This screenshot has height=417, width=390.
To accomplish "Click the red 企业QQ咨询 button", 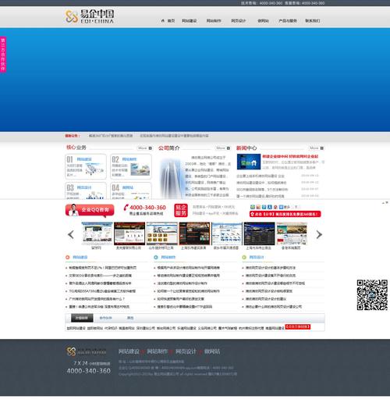I will pyautogui.click(x=90, y=210).
